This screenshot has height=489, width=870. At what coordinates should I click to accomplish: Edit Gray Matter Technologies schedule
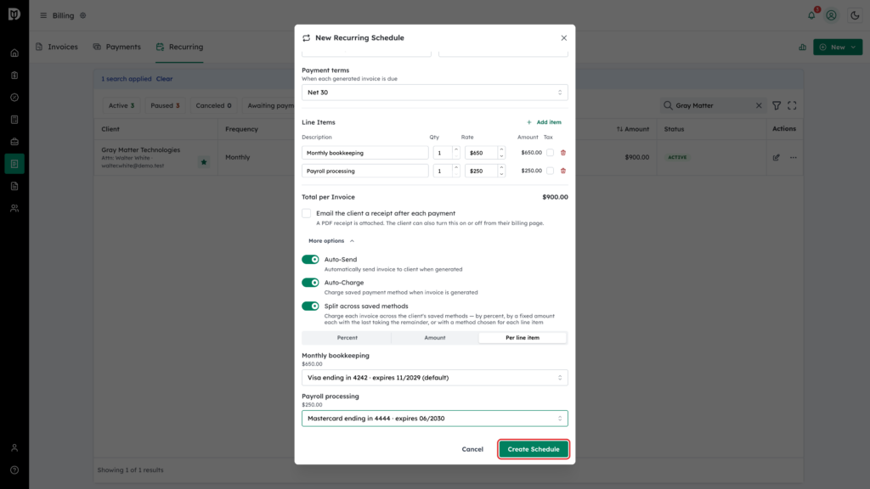[x=777, y=157]
